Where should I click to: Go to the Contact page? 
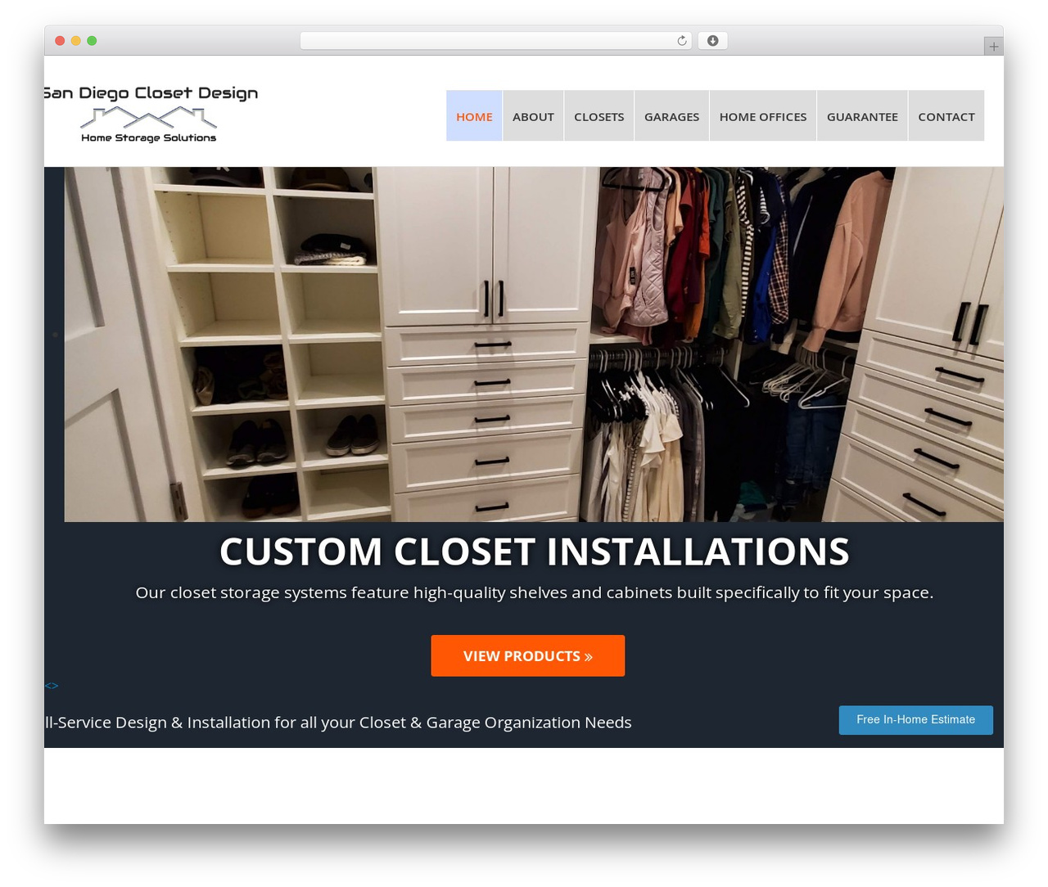(946, 116)
